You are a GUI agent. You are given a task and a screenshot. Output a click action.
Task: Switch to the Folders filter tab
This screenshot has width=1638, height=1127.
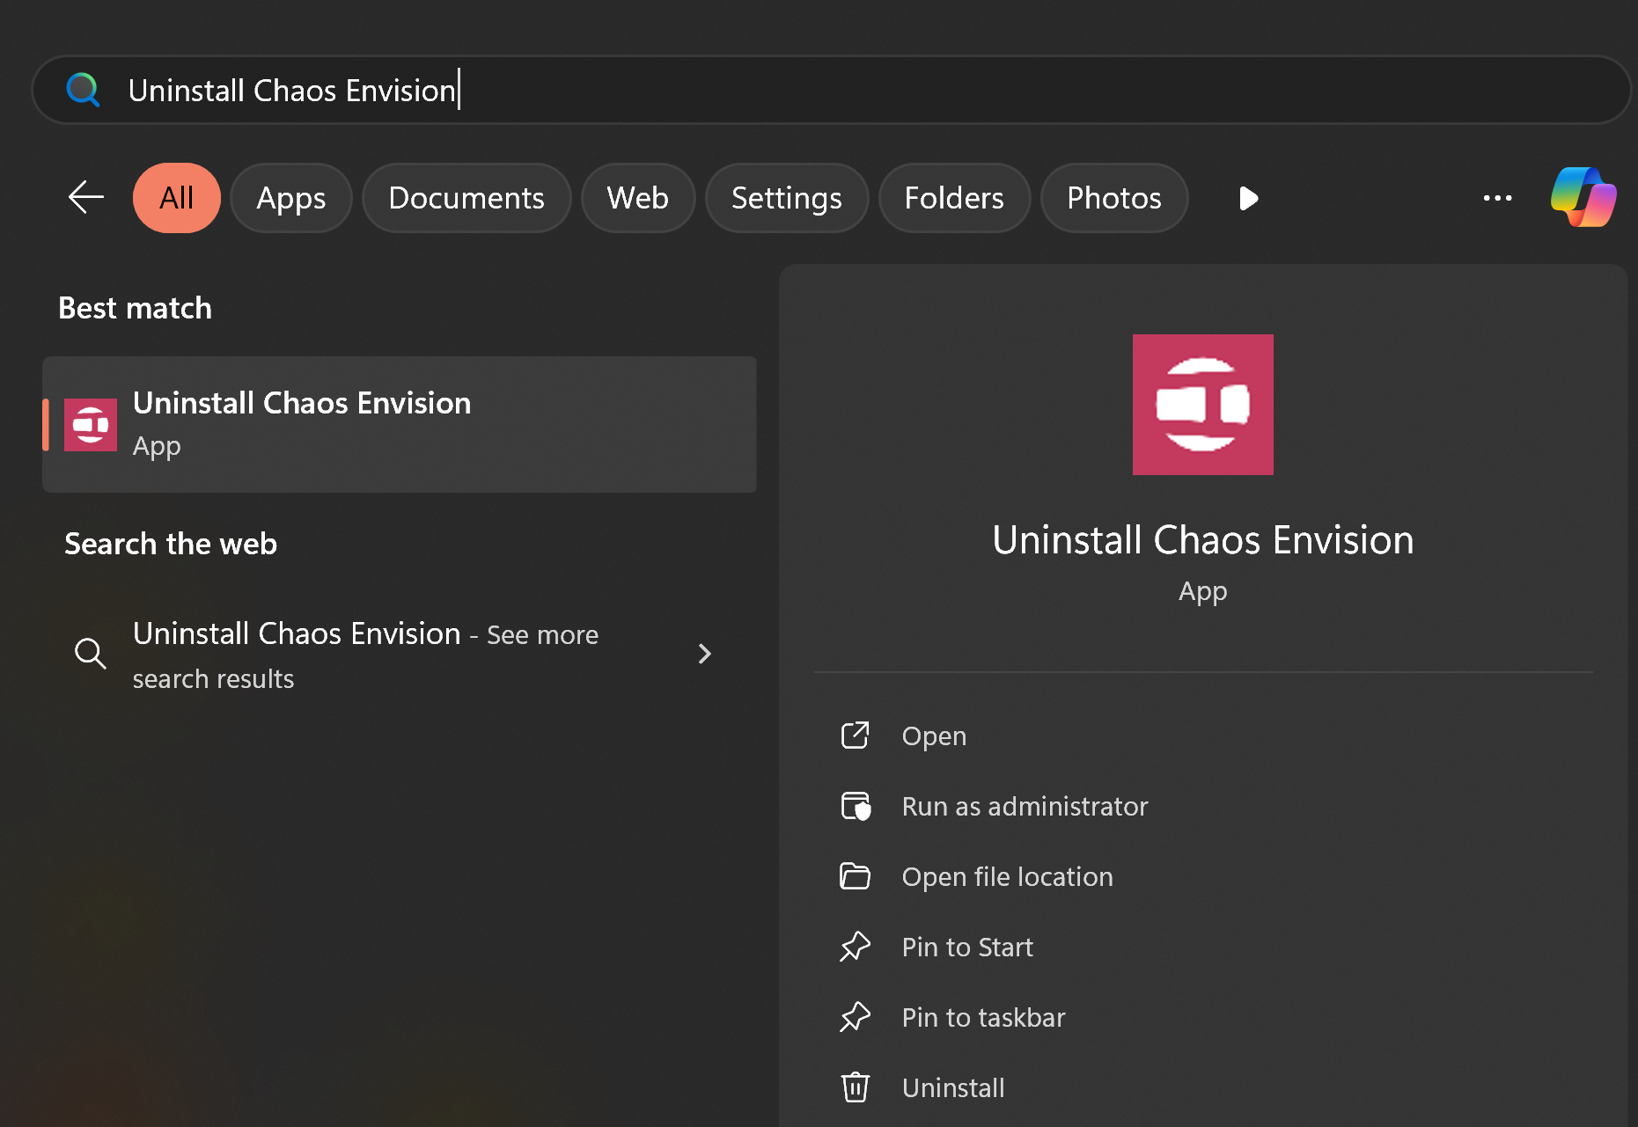pyautogui.click(x=954, y=198)
